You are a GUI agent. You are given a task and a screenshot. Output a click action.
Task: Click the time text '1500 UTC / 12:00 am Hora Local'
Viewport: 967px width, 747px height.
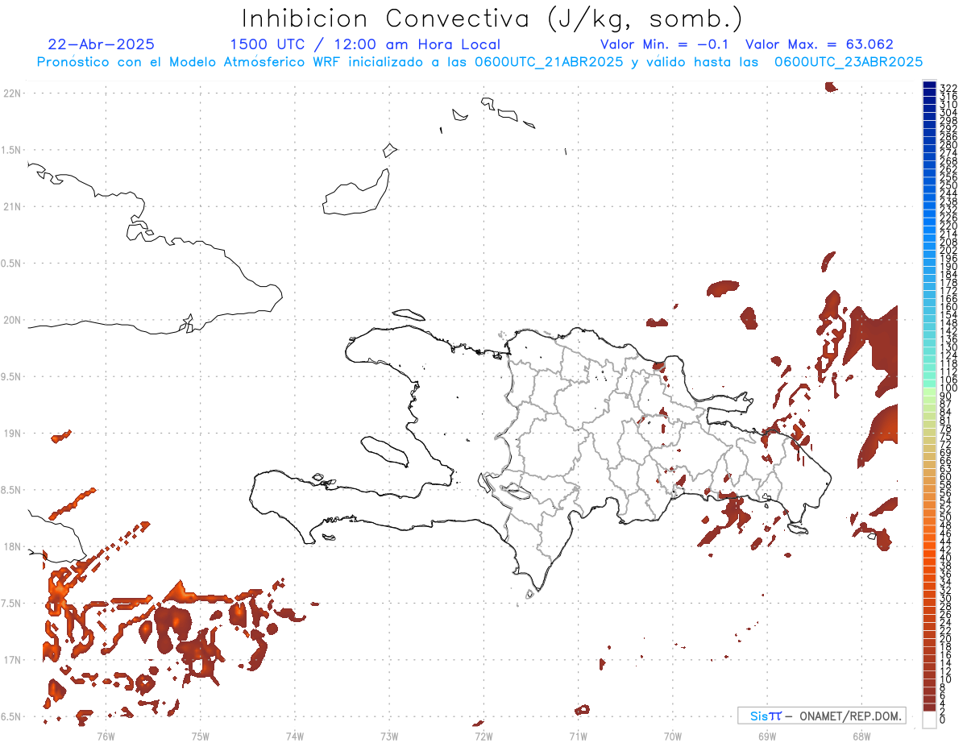pos(365,45)
